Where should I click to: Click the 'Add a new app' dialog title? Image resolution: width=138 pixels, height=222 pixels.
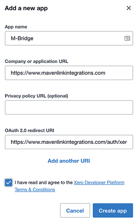point(26,8)
